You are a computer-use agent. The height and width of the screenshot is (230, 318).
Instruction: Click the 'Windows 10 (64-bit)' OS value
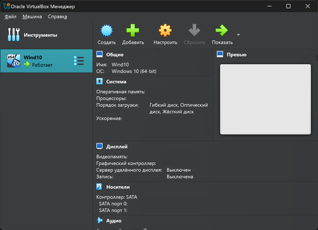coord(134,71)
